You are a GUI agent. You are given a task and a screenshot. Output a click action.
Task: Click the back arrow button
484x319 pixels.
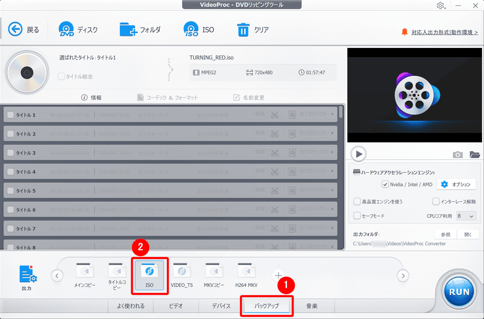pyautogui.click(x=15, y=30)
